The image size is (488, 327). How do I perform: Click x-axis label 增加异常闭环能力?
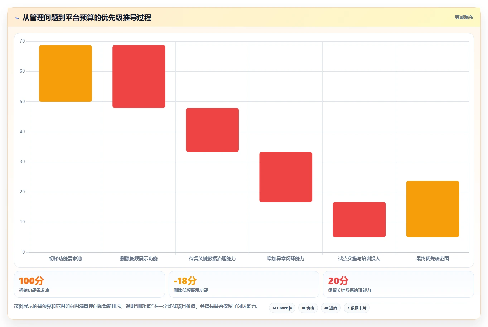pos(286,259)
